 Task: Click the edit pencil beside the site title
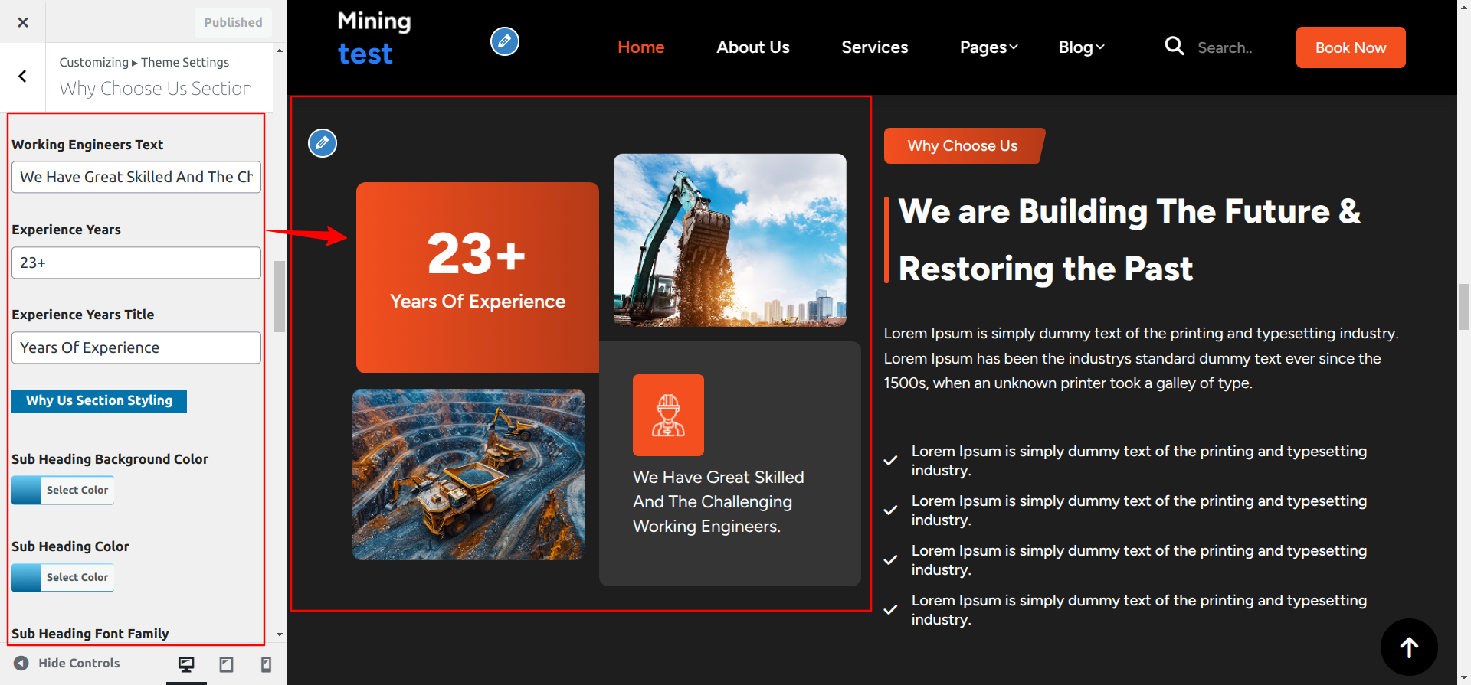[x=504, y=41]
